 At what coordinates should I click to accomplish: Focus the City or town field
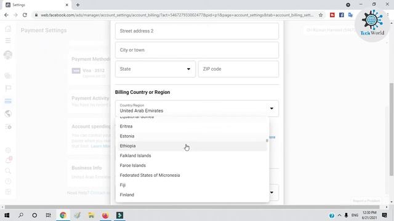click(x=197, y=50)
